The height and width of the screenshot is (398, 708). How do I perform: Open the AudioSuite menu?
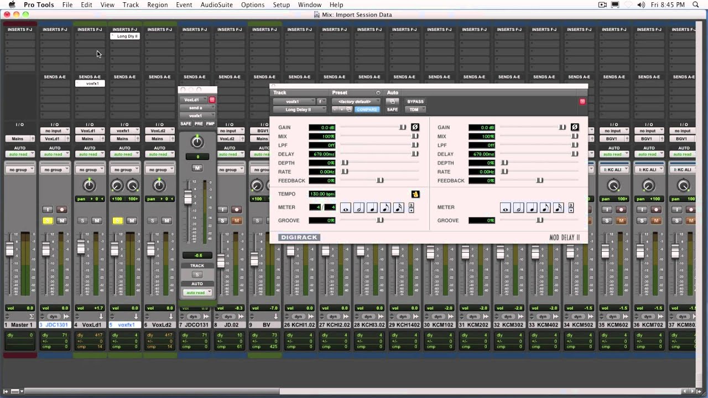pyautogui.click(x=216, y=5)
